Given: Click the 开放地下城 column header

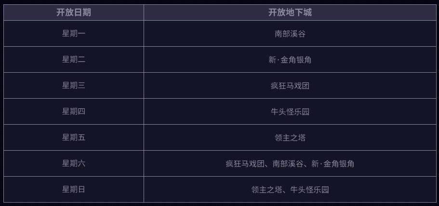Looking at the screenshot, I should (290, 13).
